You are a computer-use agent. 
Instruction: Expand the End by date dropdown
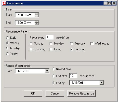pyautogui.click(x=101, y=83)
